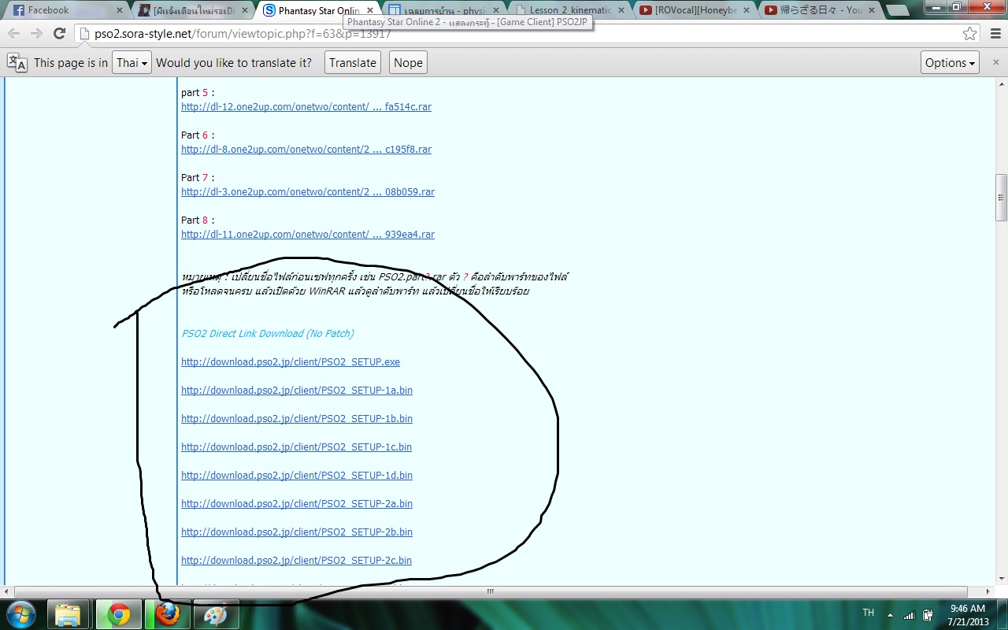Click the horizontal scrollbar thumb
Screen dimensions: 1008x630
[490, 591]
